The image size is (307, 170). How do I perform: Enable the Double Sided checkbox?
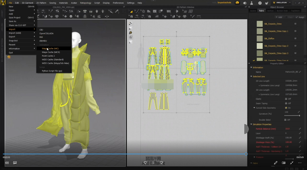(285, 120)
